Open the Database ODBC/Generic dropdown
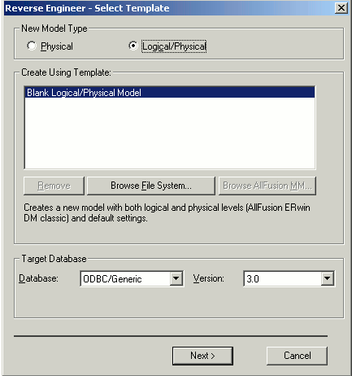The height and width of the screenshot is (376, 352). [176, 278]
